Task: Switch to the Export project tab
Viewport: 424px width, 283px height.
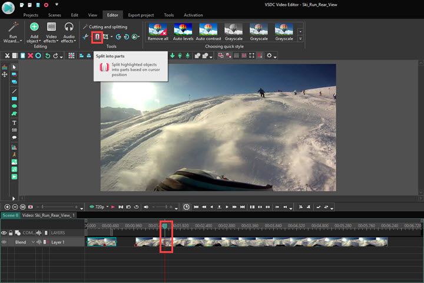Action: (140, 15)
